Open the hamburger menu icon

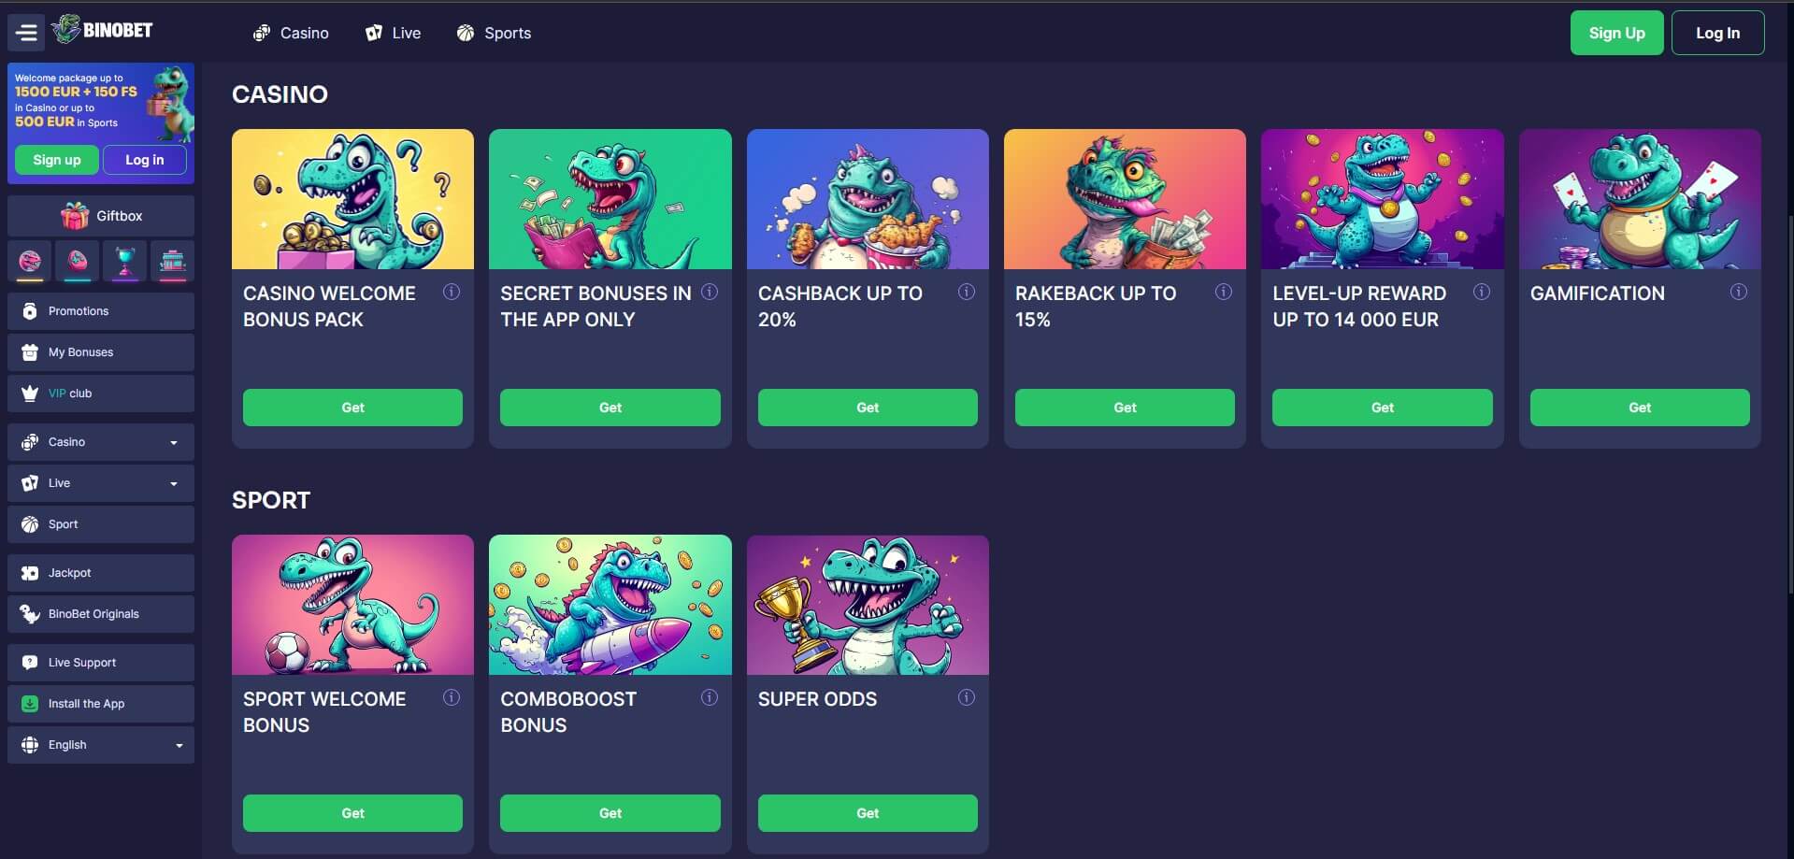[26, 33]
